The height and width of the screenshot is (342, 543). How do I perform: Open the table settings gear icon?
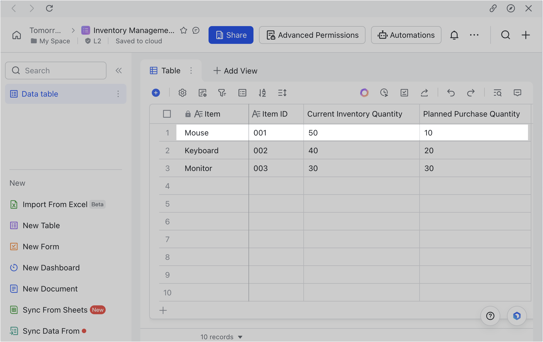tap(182, 93)
